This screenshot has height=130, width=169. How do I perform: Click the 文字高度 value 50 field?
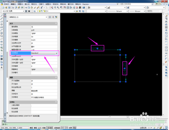[44, 37]
